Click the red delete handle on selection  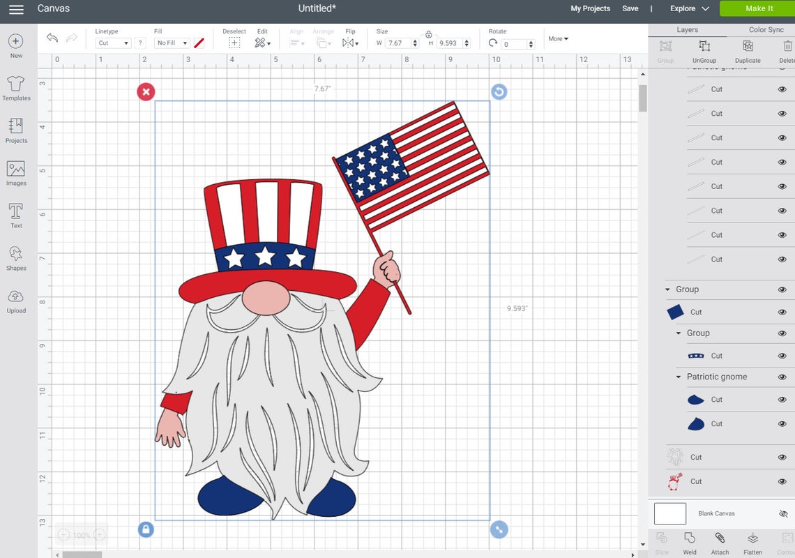pyautogui.click(x=146, y=92)
